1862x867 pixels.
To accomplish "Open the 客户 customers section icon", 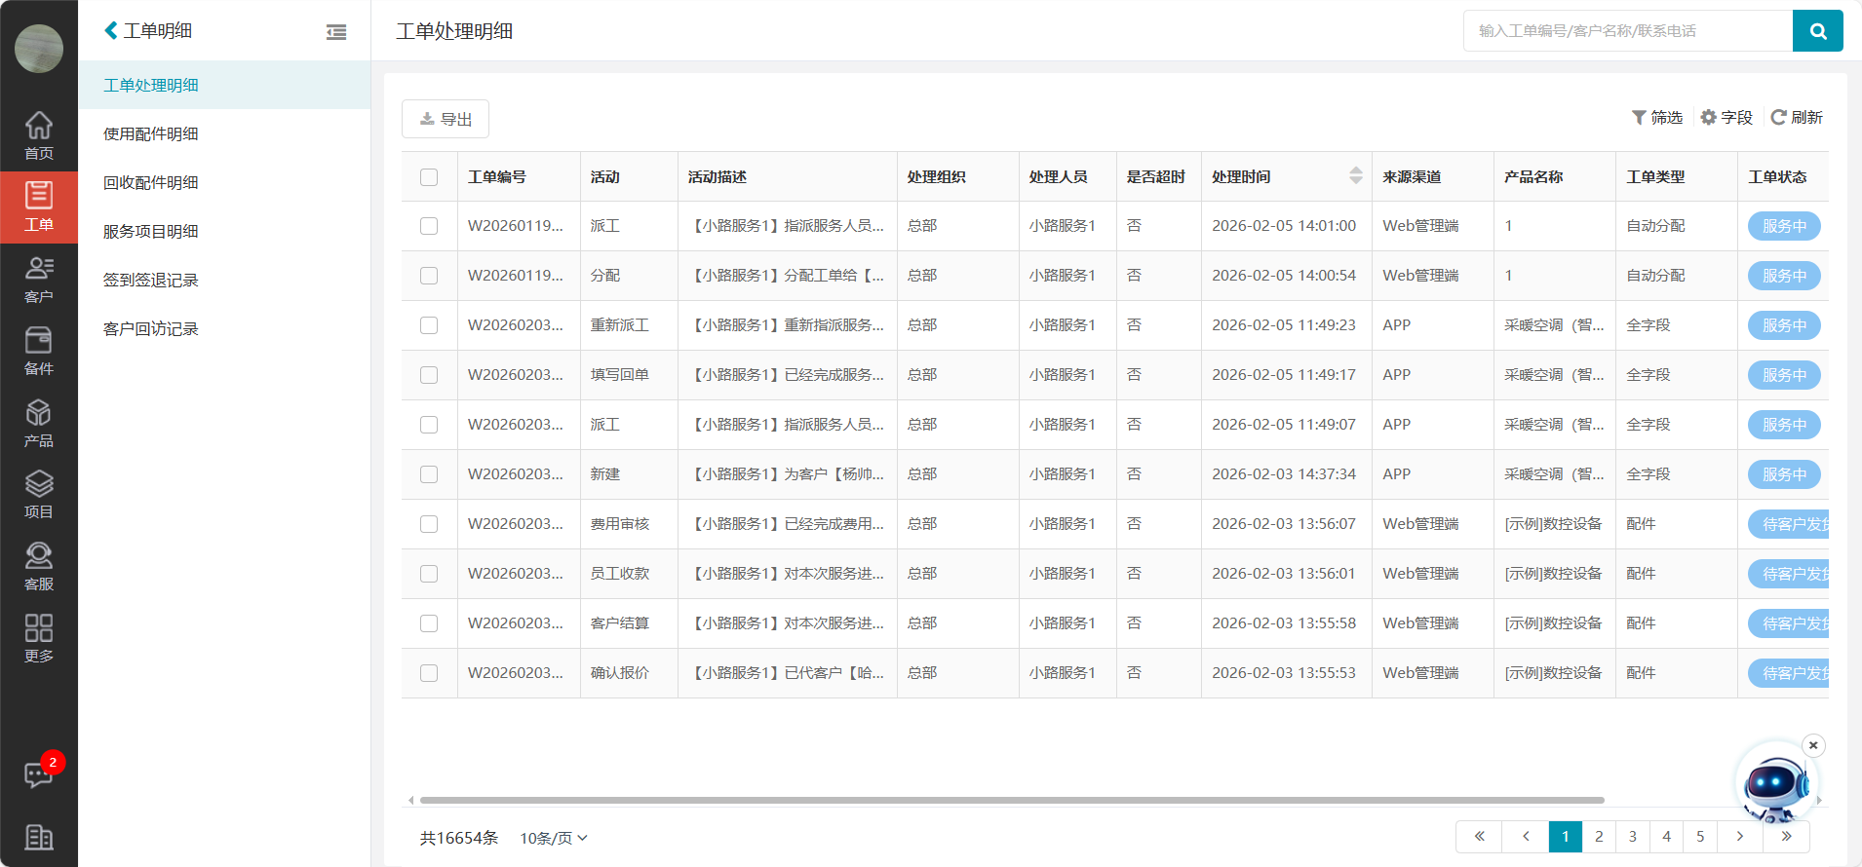I will click(x=39, y=279).
